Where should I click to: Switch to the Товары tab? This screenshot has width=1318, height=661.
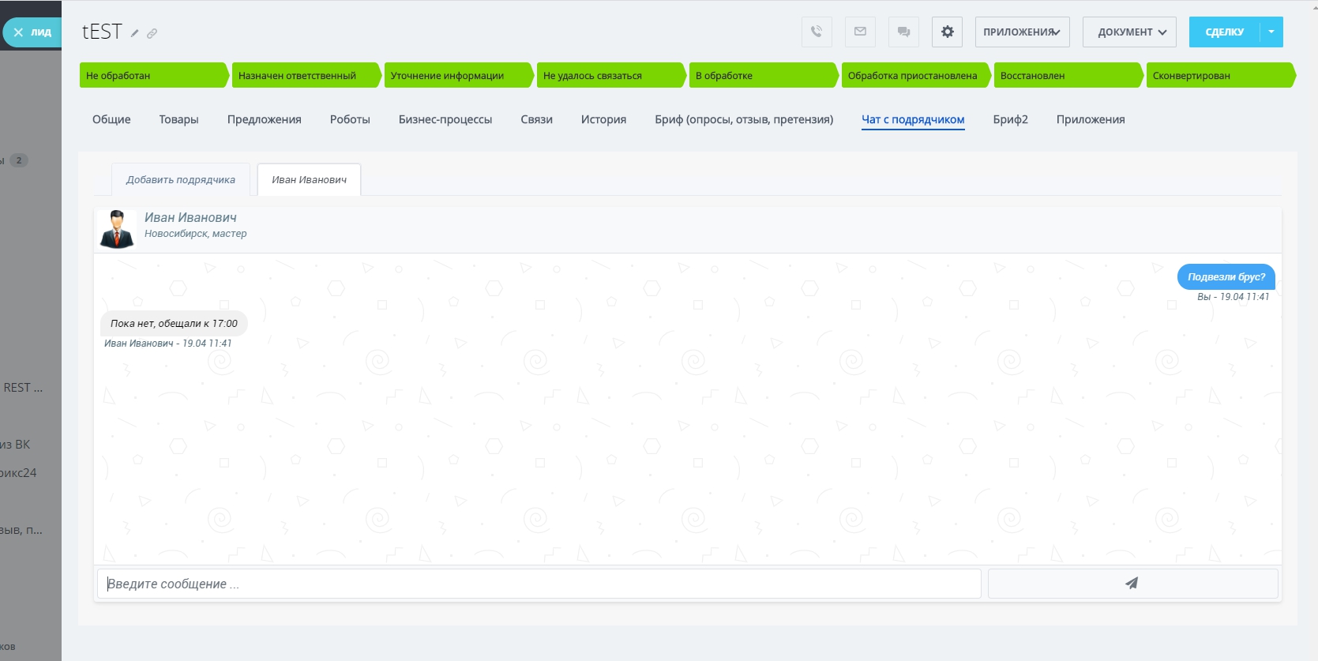click(x=178, y=119)
